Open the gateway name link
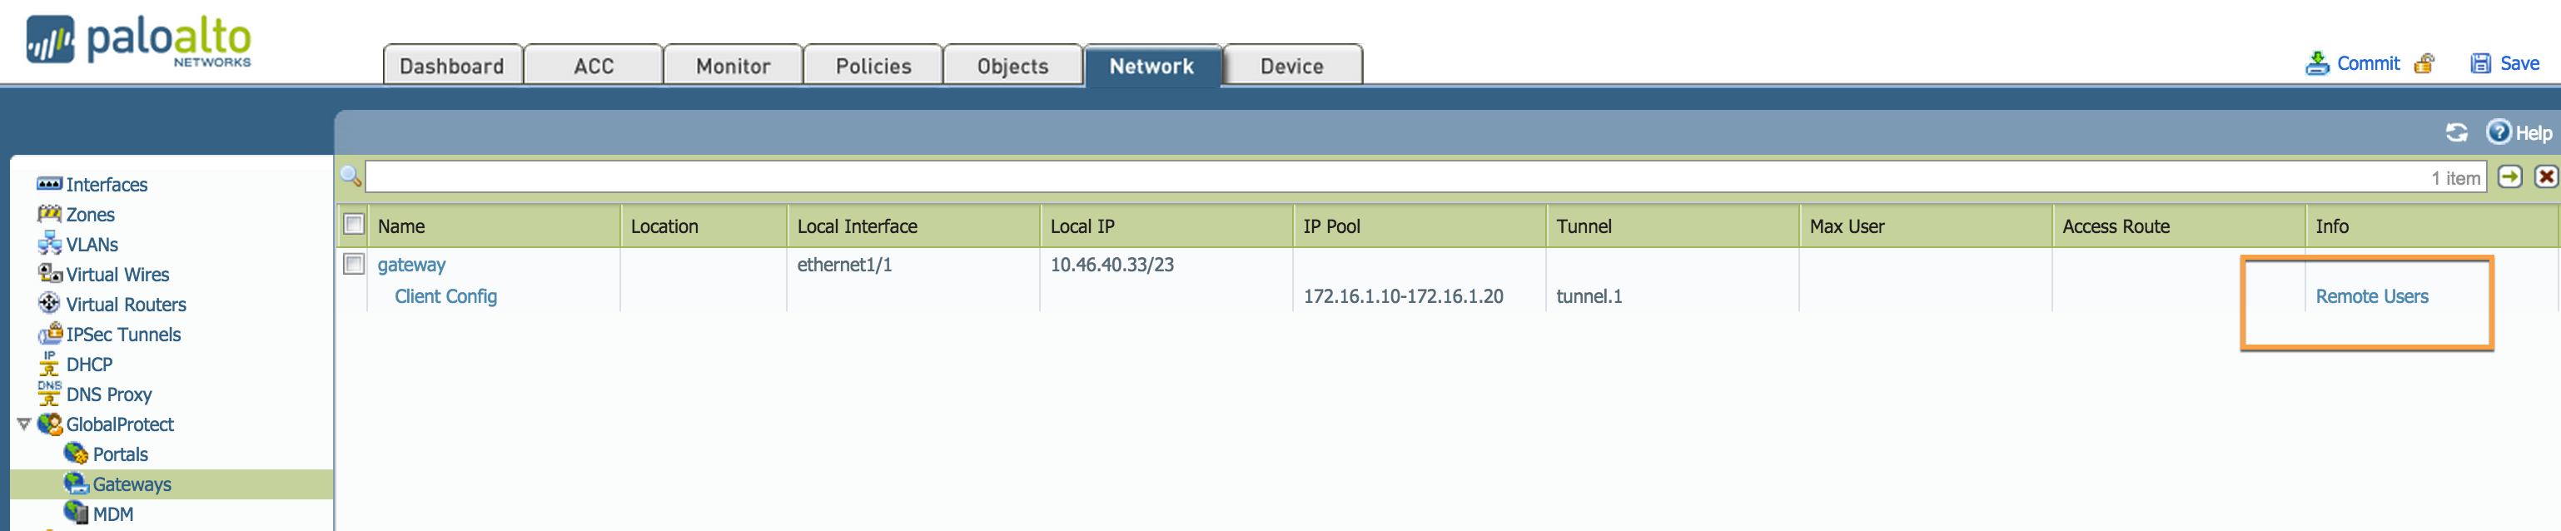 [x=411, y=265]
